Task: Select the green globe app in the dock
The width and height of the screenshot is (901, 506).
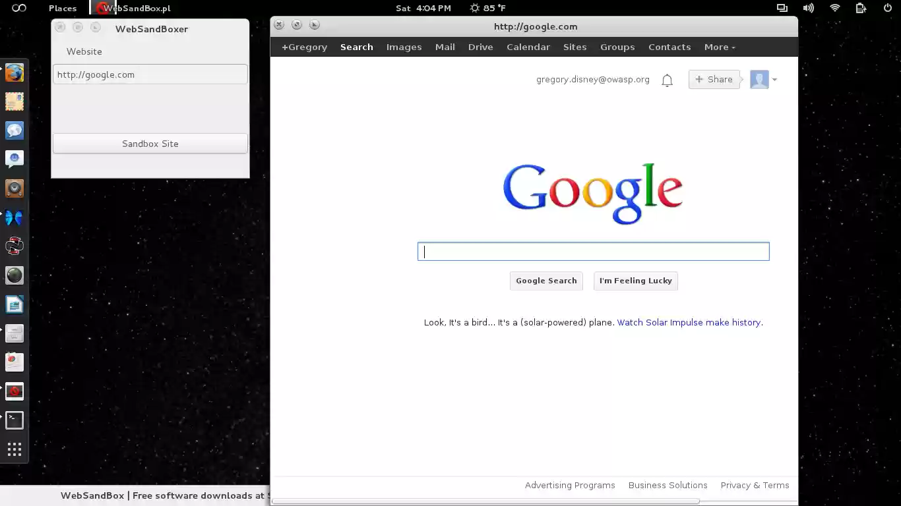Action: click(x=15, y=275)
